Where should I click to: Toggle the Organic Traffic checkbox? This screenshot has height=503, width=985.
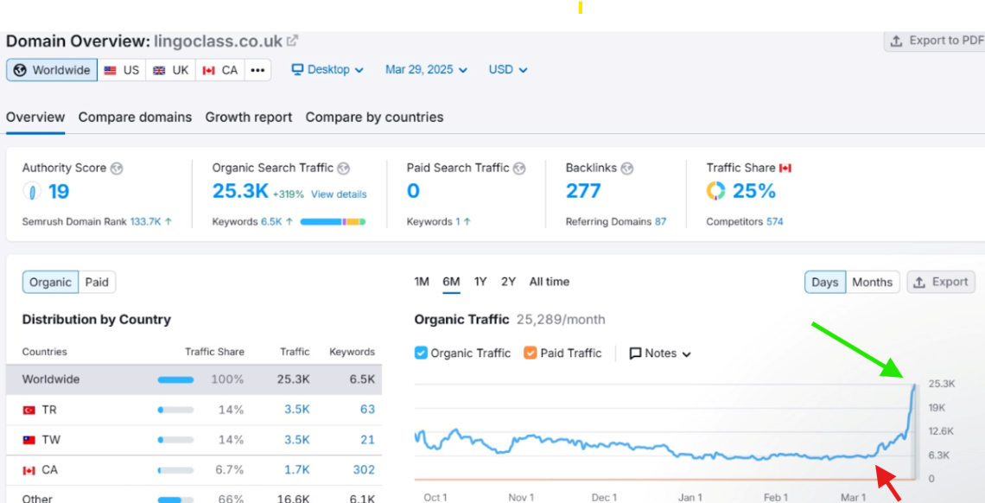click(421, 353)
